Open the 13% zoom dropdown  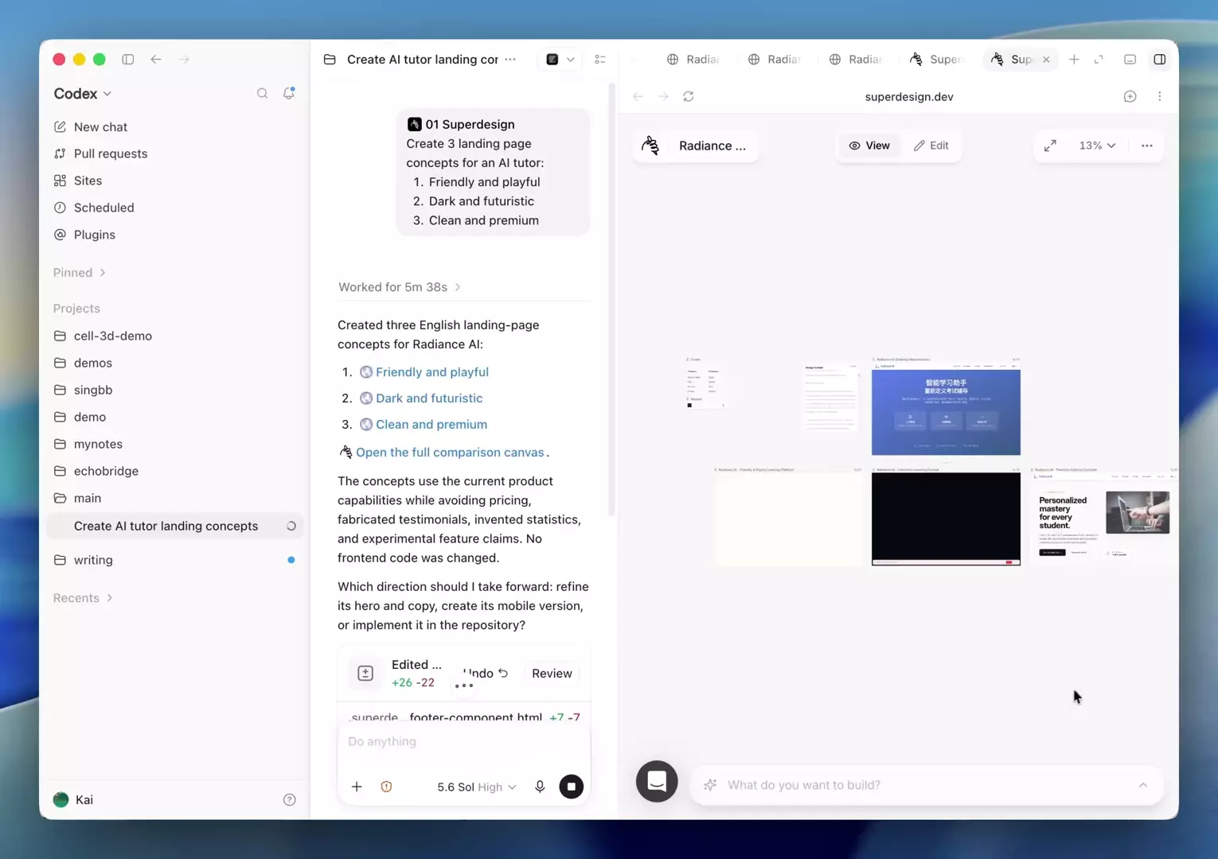tap(1097, 146)
